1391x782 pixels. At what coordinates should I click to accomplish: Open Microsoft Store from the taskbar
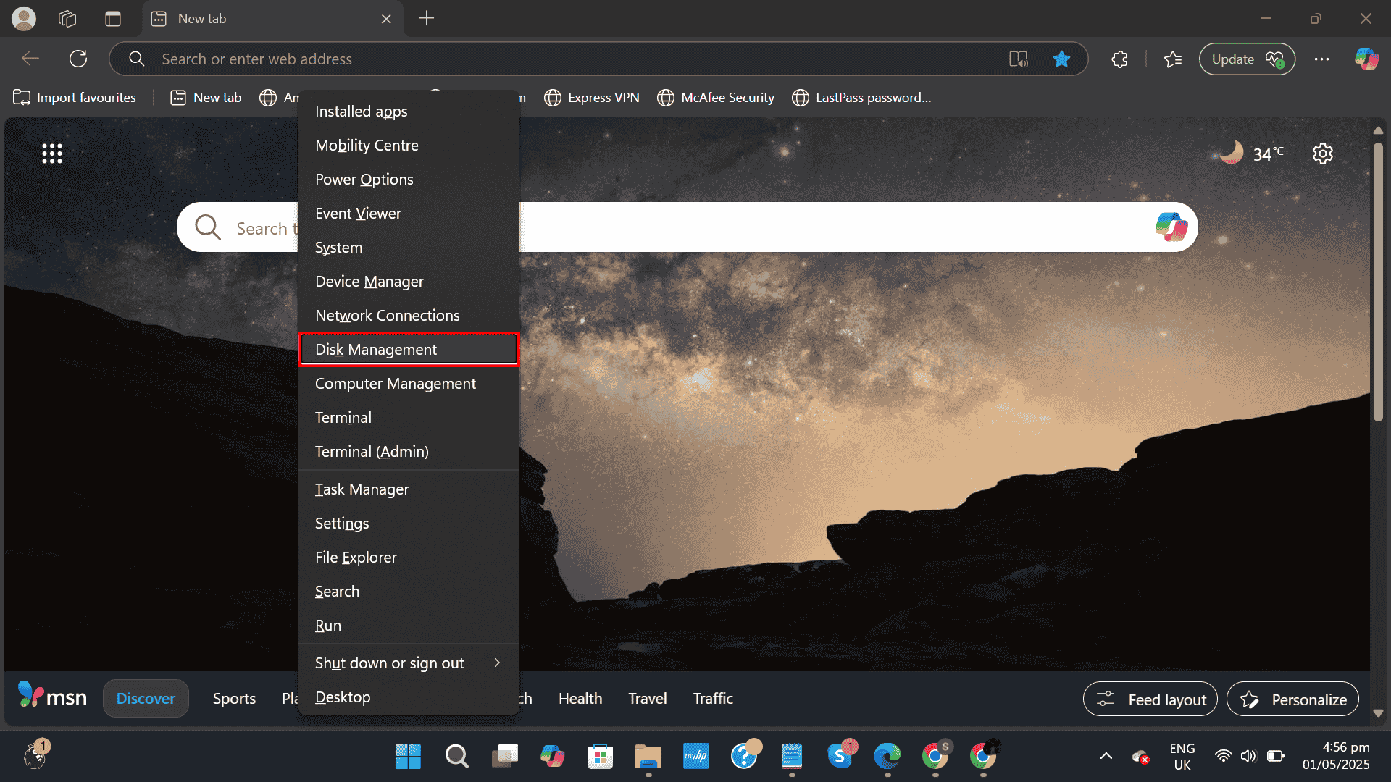point(600,756)
